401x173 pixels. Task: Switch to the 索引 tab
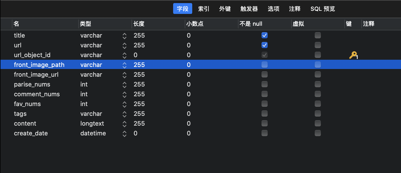(204, 9)
